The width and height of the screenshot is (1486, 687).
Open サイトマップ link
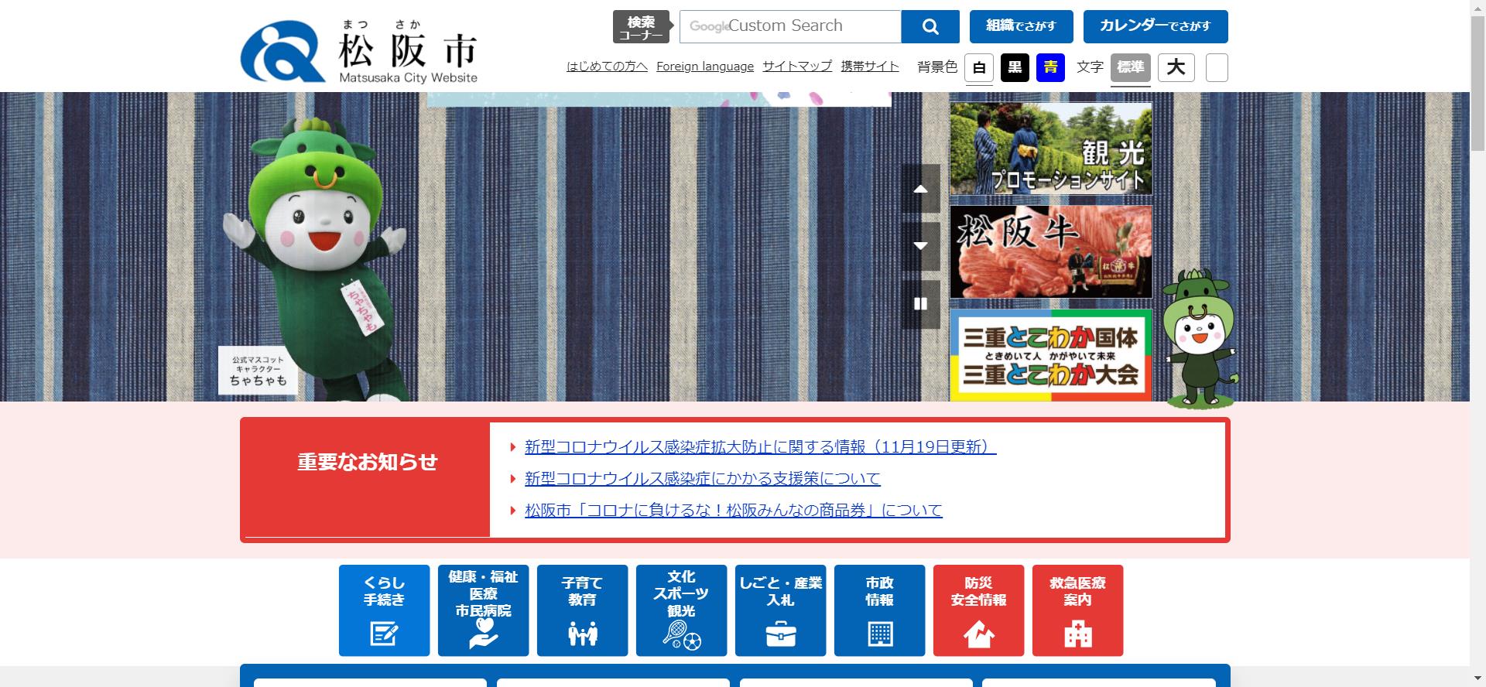(797, 67)
